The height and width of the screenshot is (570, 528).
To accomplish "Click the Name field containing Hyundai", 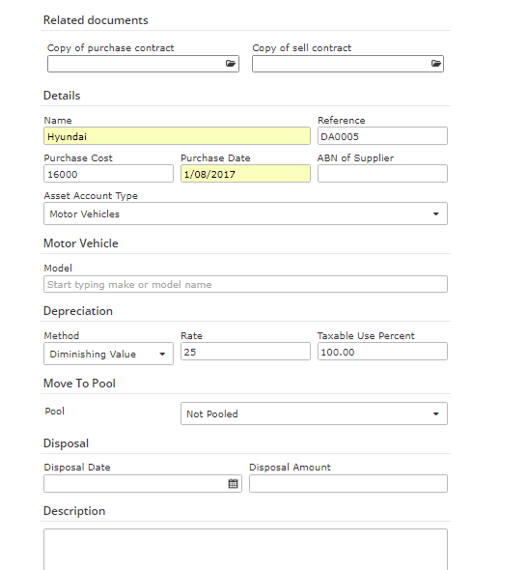I will pyautogui.click(x=177, y=136).
